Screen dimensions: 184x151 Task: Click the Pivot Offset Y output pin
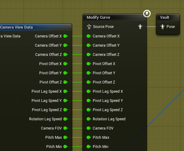(x=66, y=73)
